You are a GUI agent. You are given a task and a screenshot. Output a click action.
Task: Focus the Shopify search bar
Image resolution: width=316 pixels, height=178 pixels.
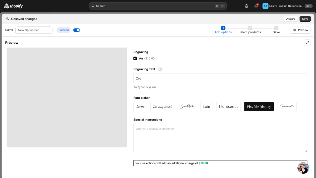[x=158, y=6]
